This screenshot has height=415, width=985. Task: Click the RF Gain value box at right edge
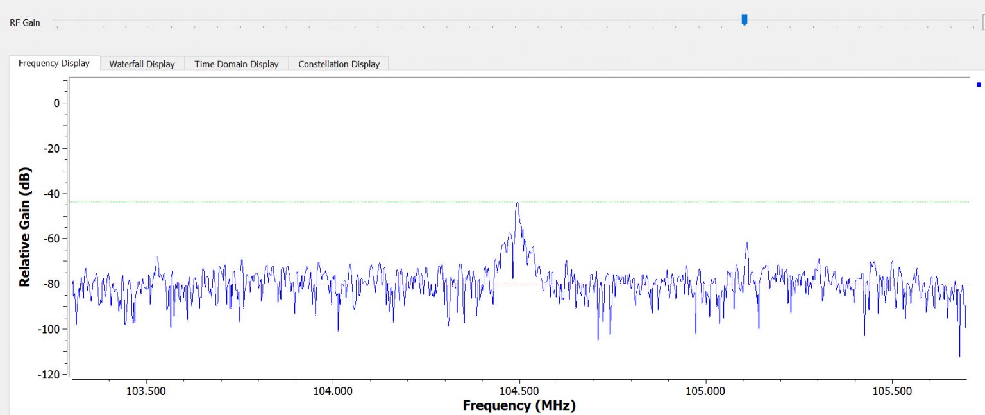tap(982, 22)
